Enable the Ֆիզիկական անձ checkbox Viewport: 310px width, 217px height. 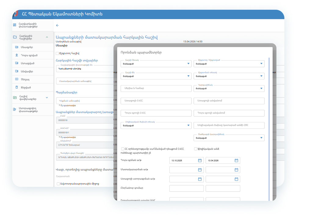tap(196, 149)
